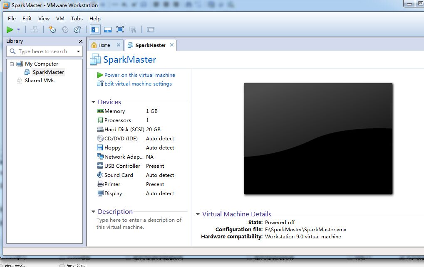
Task: Click Edit virtual machine settings
Action: click(138, 84)
